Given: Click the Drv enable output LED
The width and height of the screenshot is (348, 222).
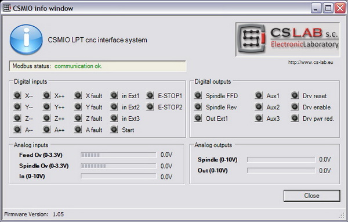Looking at the screenshot, I should point(295,106).
